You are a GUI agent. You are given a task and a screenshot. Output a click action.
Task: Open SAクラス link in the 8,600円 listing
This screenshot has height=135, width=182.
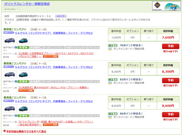click(54, 101)
